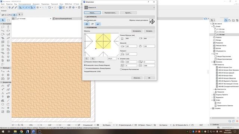Click the Layout Book icon in Navigator
The height and width of the screenshot is (134, 239).
(233, 20)
